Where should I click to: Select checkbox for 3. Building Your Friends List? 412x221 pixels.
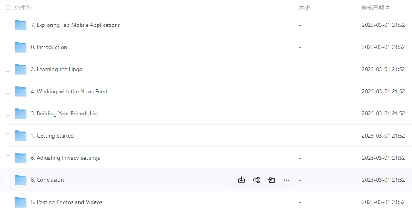point(8,113)
